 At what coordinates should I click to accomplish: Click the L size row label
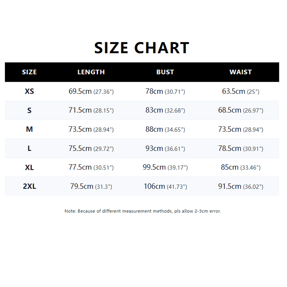click(x=30, y=149)
